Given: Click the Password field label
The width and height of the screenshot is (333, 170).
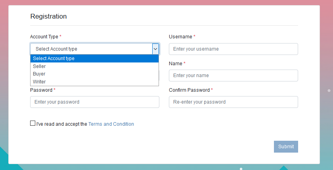Looking at the screenshot, I should click(41, 90).
